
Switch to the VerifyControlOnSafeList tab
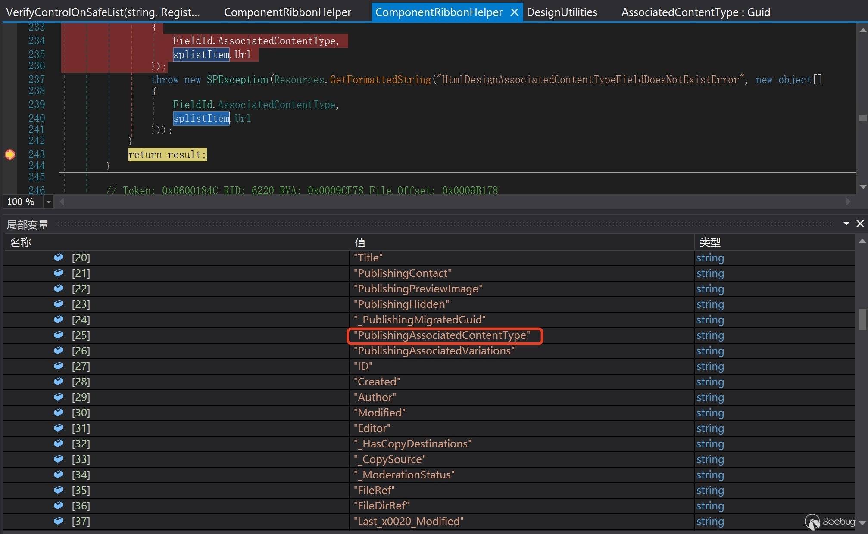point(103,12)
